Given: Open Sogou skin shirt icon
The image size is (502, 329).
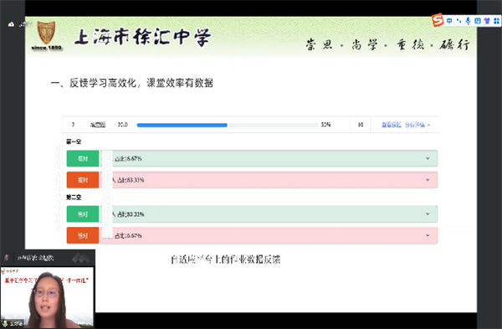Looking at the screenshot, I should (487, 21).
